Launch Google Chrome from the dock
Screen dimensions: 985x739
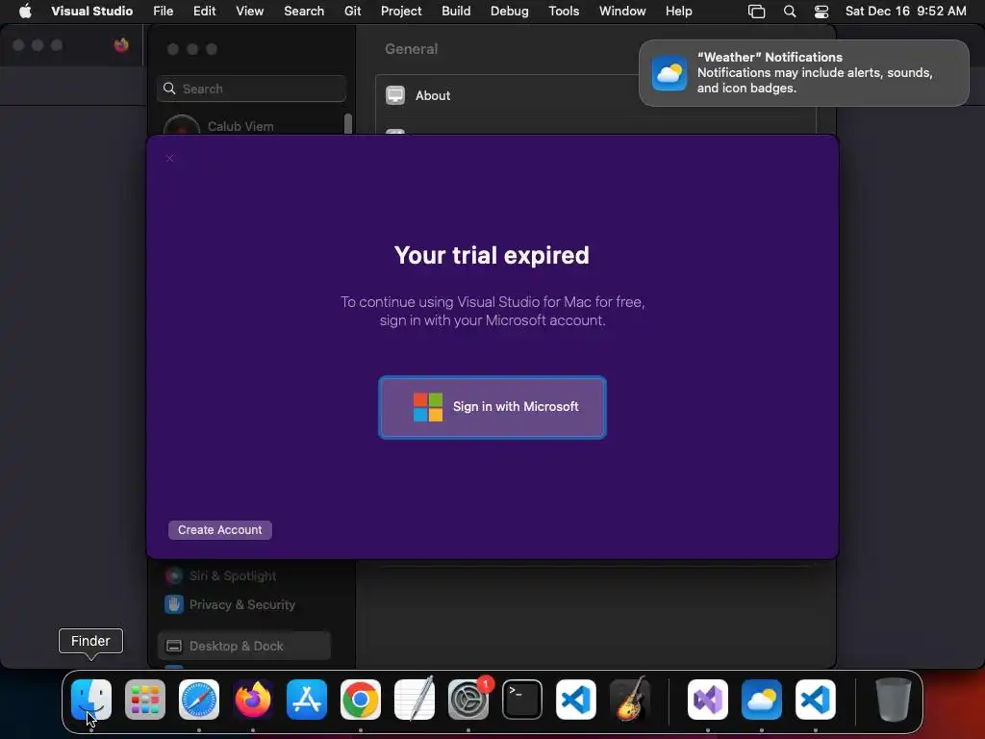point(361,700)
